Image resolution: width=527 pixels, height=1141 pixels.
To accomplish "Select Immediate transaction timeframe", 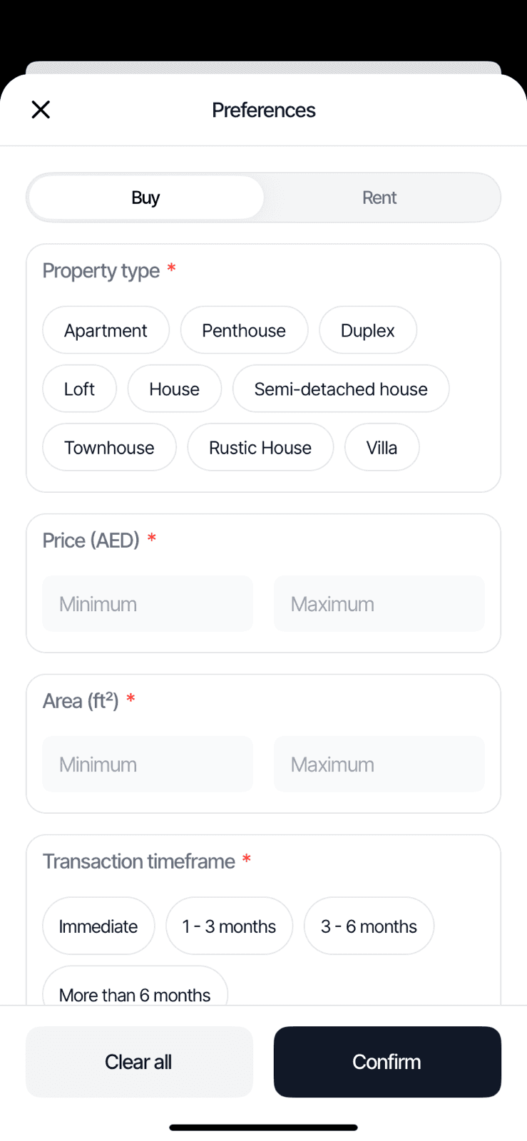I will tap(98, 926).
